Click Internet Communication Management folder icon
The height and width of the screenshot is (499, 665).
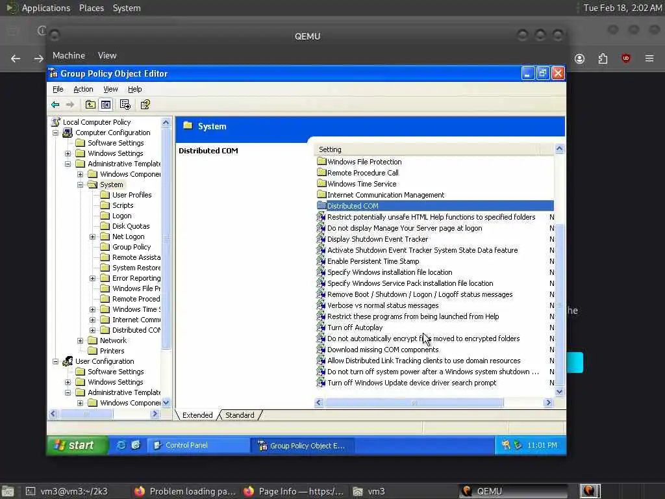pos(321,194)
